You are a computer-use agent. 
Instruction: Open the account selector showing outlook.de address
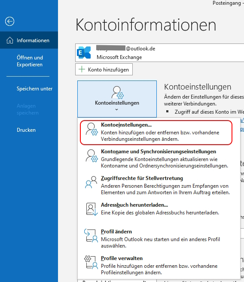160,53
